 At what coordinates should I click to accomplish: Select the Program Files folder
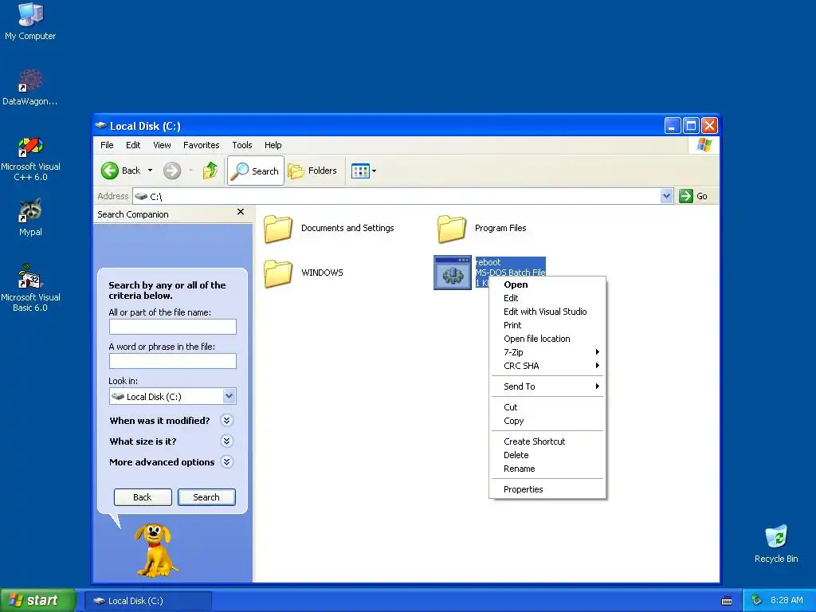[x=482, y=229]
